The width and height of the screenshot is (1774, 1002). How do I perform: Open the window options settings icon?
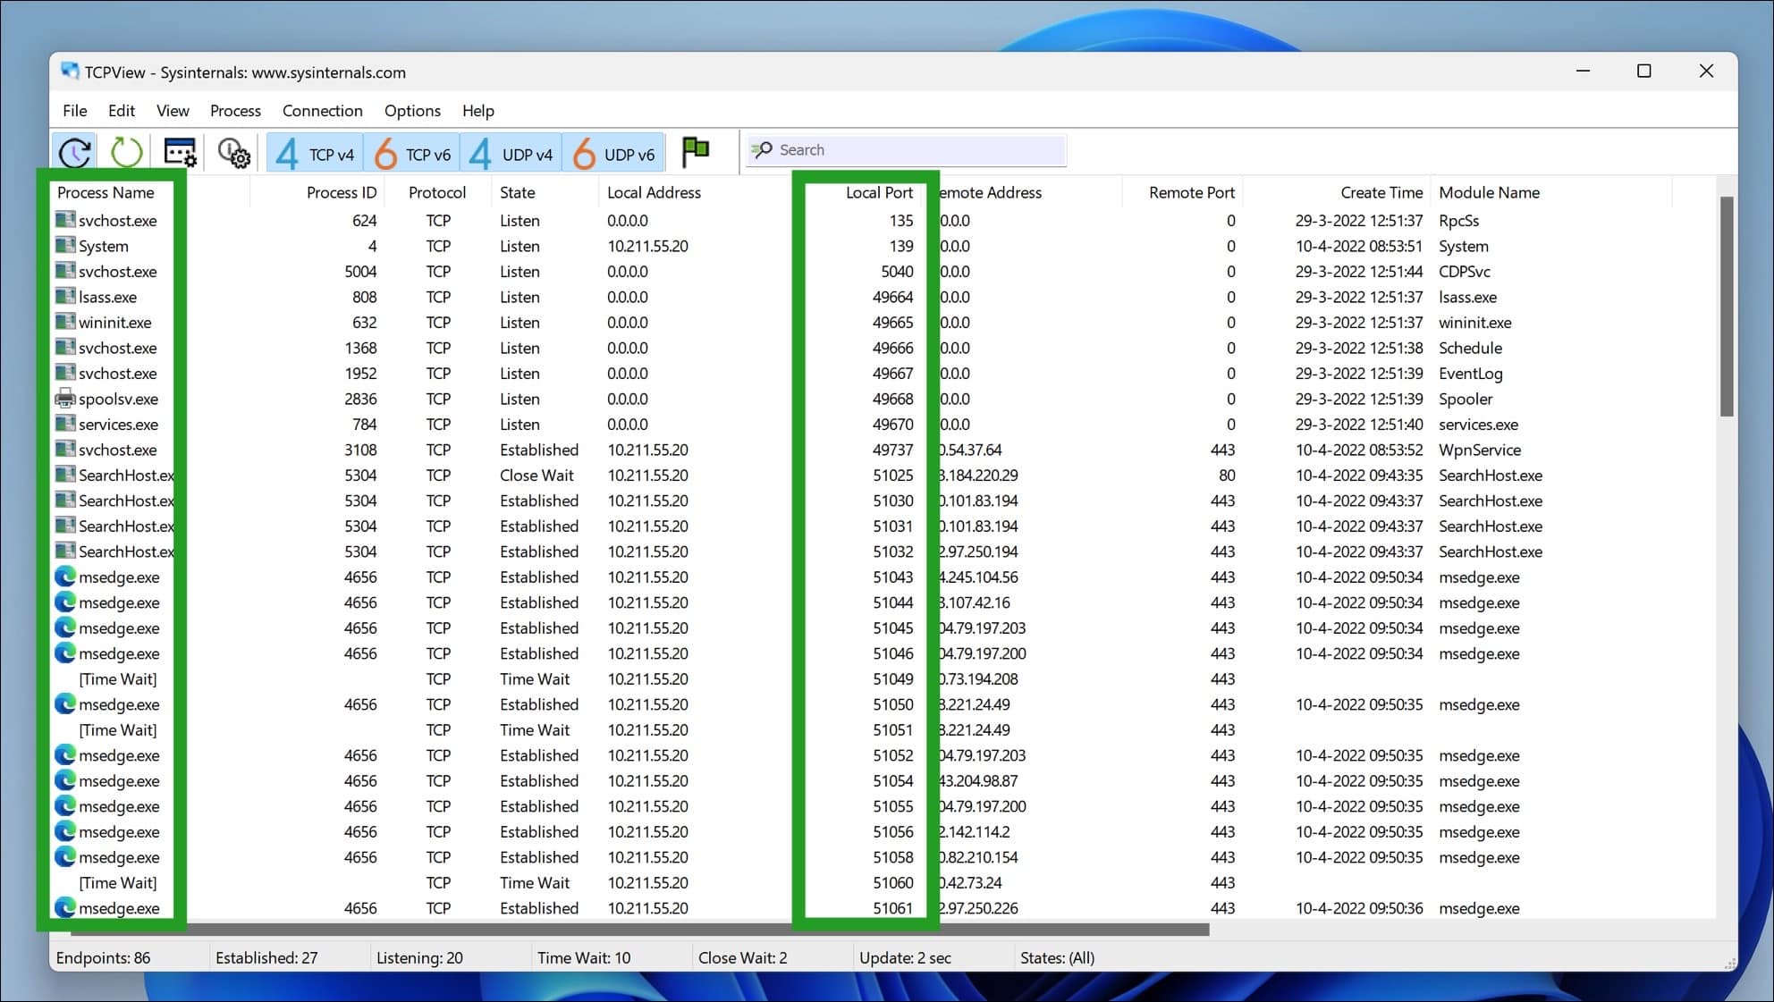coord(180,152)
